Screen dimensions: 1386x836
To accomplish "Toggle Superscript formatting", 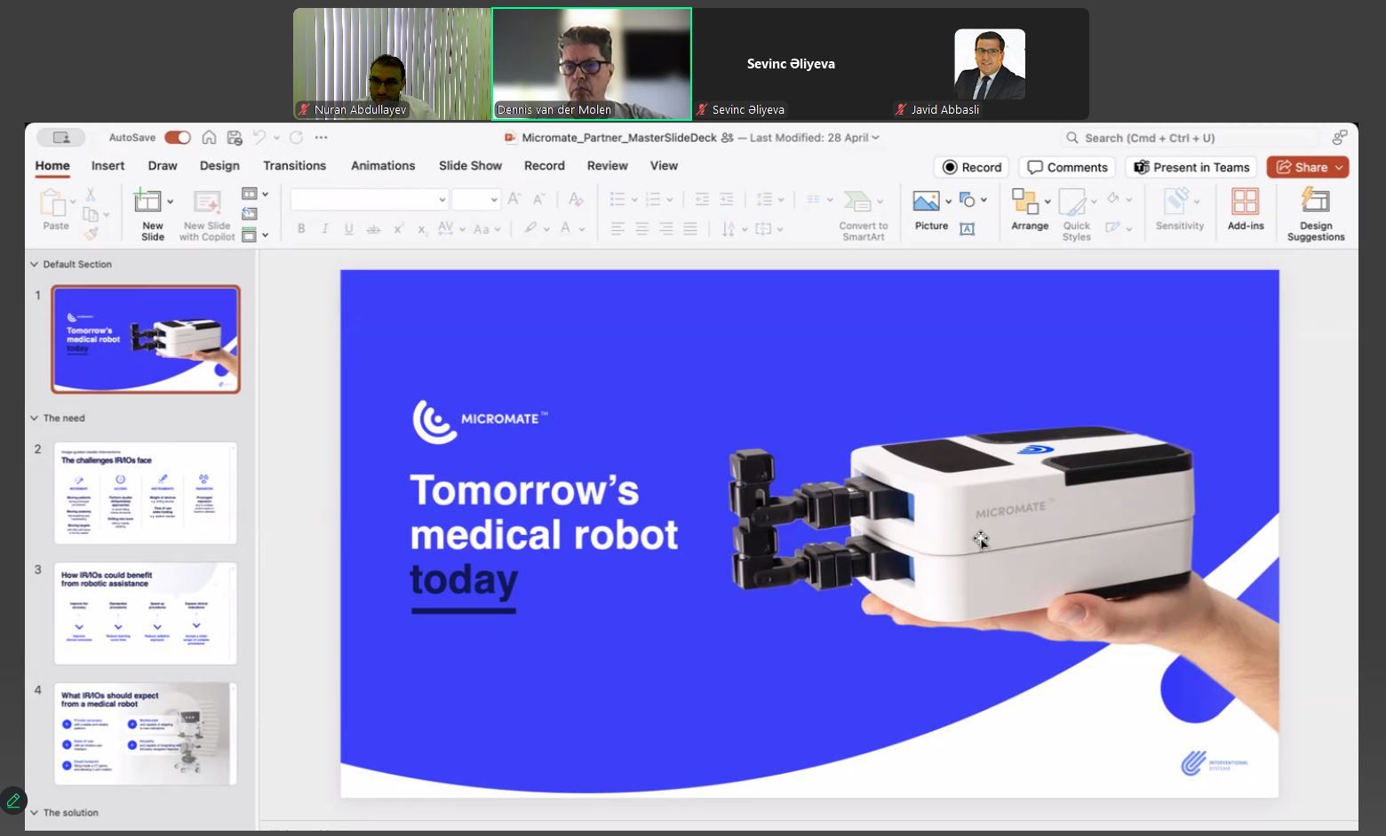I will coord(399,229).
